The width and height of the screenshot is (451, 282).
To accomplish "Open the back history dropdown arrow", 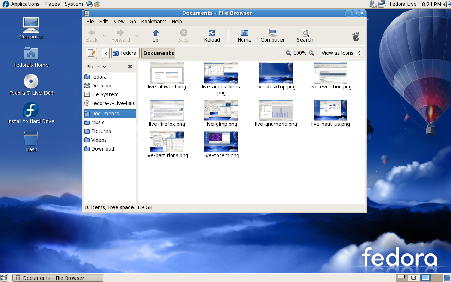I will (104, 36).
